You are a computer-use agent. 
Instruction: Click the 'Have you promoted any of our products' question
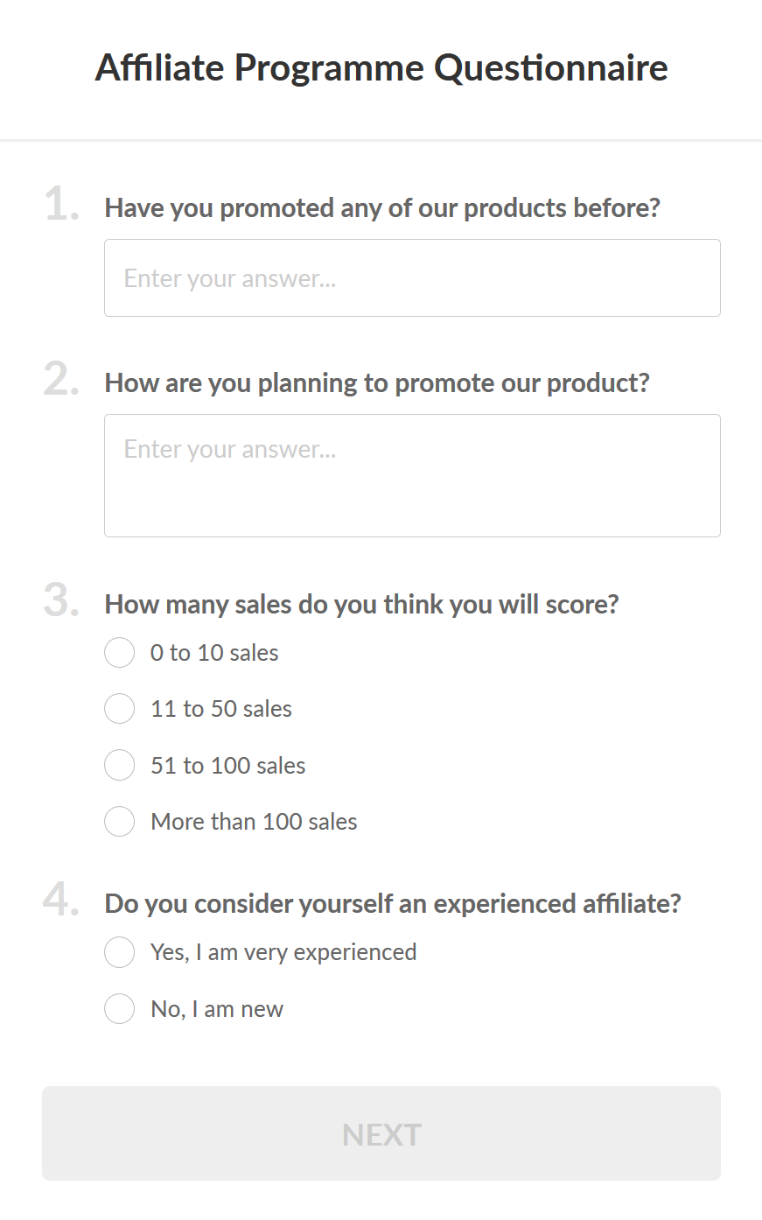(382, 208)
